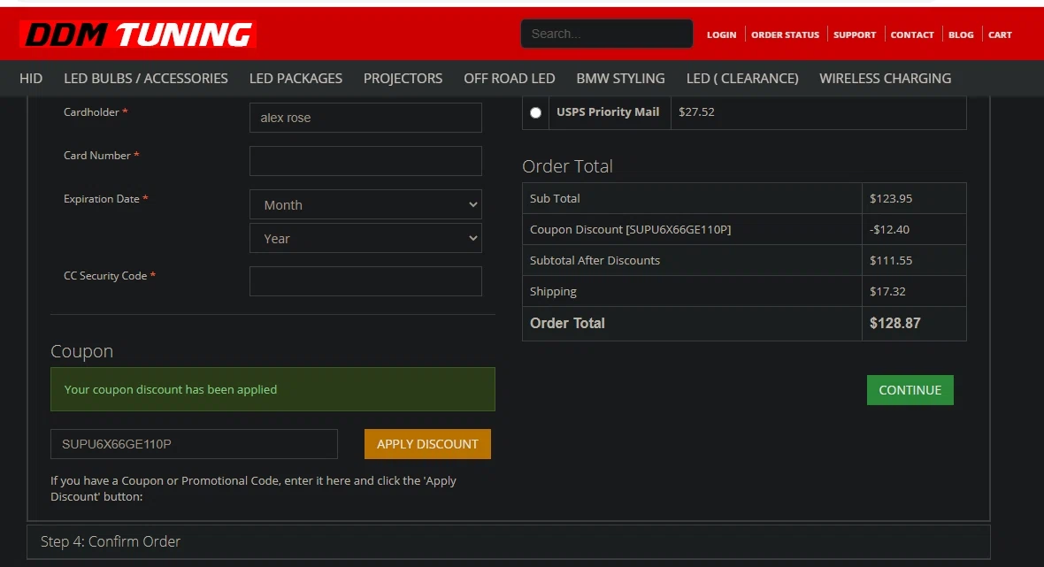The width and height of the screenshot is (1044, 567).
Task: Click the Expiration Date label
Action: coord(106,198)
